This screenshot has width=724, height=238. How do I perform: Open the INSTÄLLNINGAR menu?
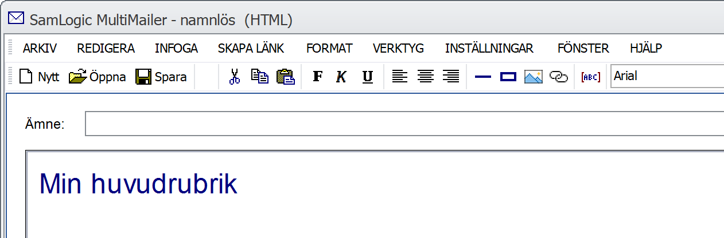point(489,49)
